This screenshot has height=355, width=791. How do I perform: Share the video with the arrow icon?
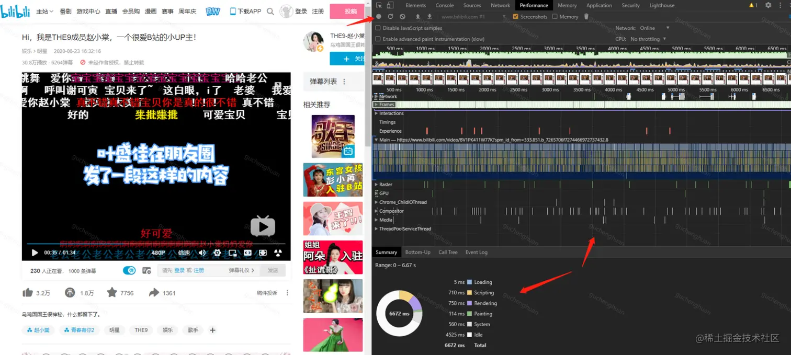click(x=154, y=293)
